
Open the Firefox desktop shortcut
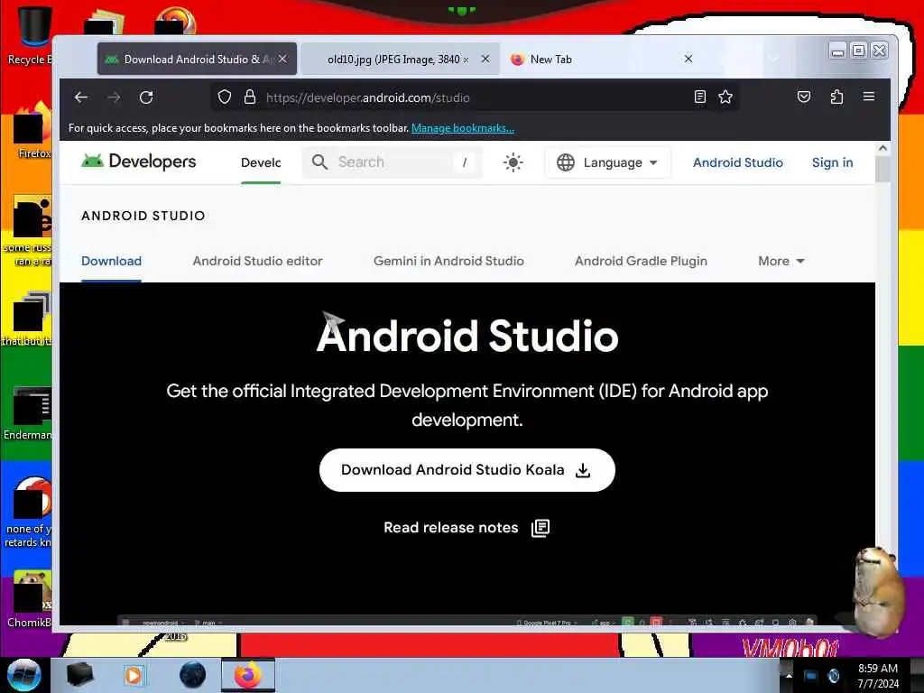pos(32,131)
